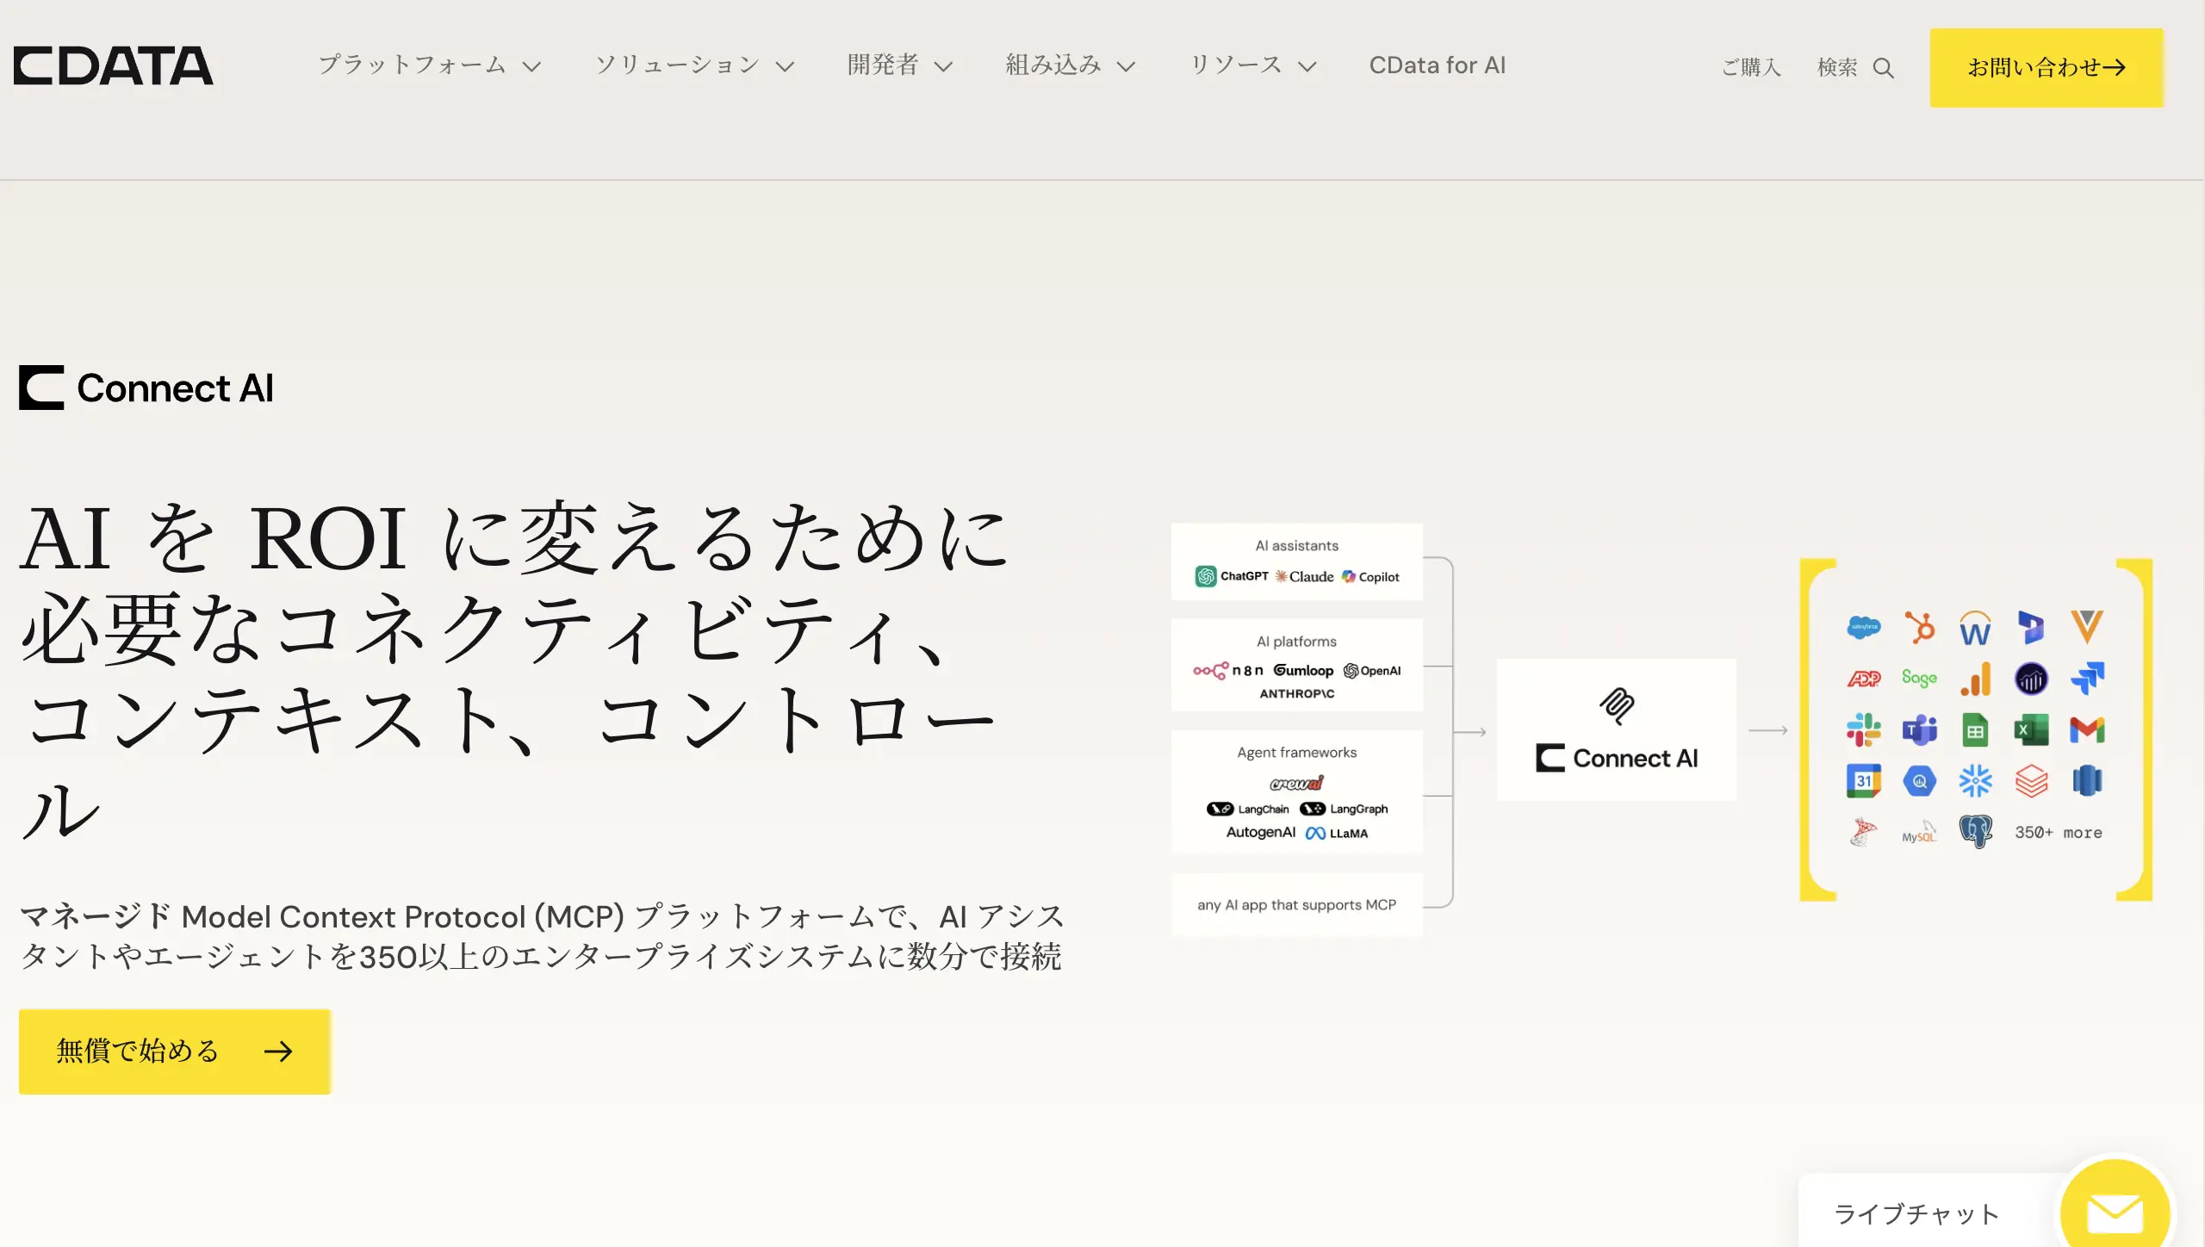Click the AutogenAI text in Agent frameworks
Image resolution: width=2205 pixels, height=1247 pixels.
pos(1261,832)
